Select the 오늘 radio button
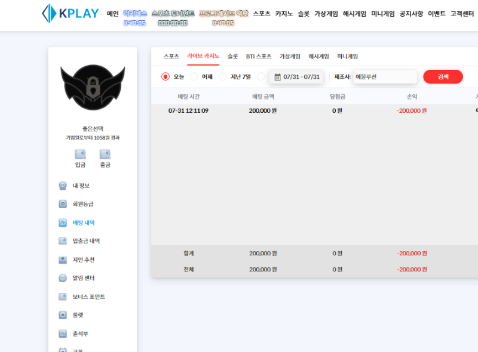The height and width of the screenshot is (352, 478). (x=166, y=77)
